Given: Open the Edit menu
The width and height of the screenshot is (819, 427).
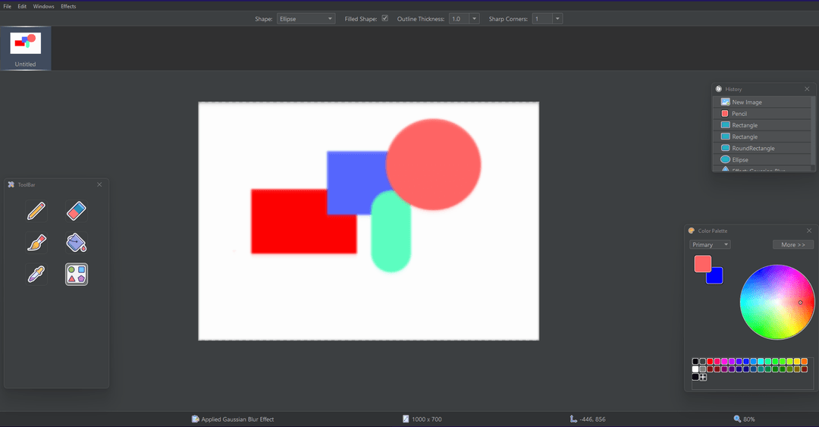Looking at the screenshot, I should [22, 6].
